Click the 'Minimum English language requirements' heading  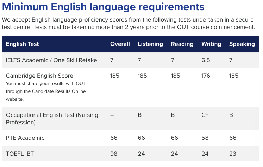103,7
